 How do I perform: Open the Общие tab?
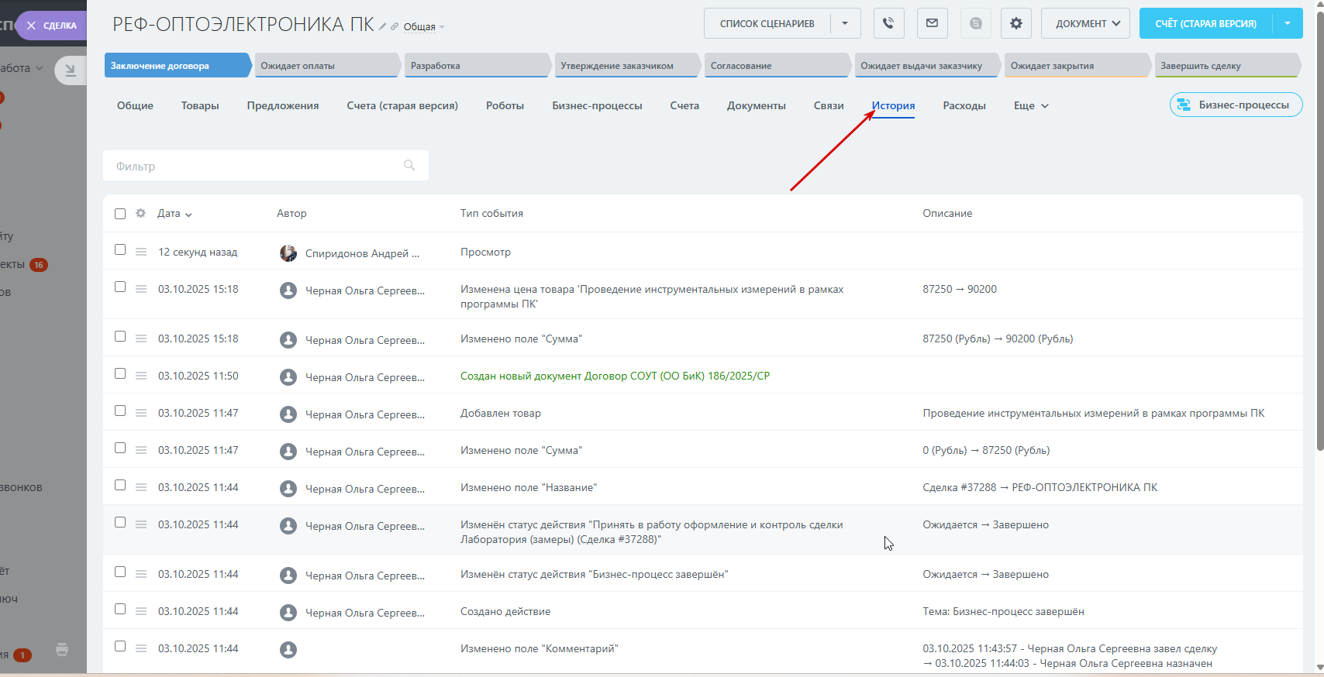coord(135,105)
